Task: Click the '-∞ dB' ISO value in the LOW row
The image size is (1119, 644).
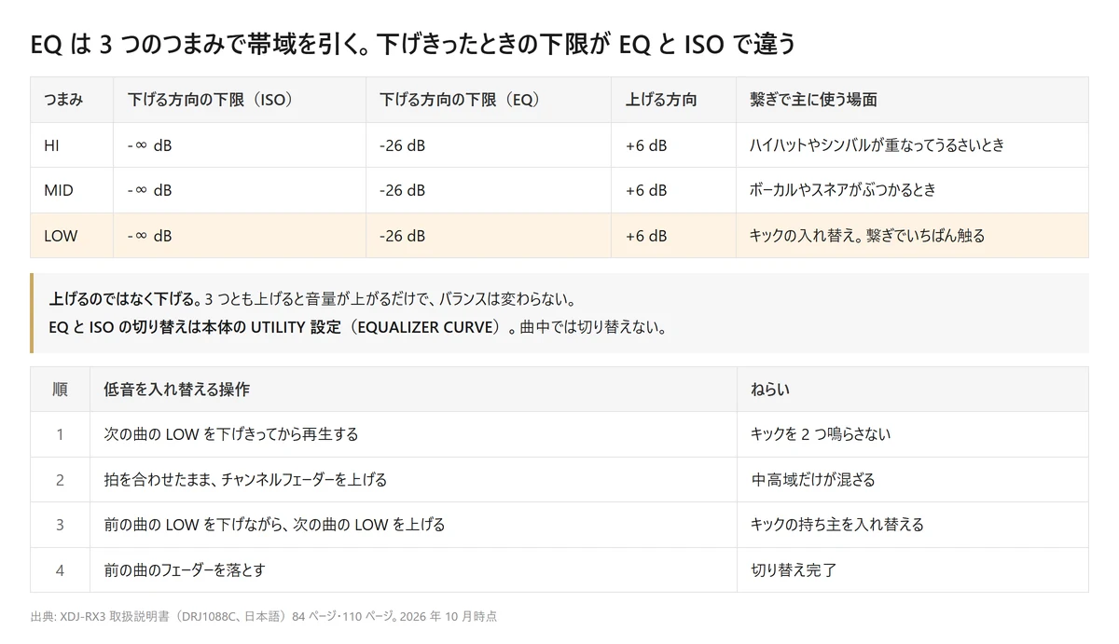Action: (x=240, y=236)
